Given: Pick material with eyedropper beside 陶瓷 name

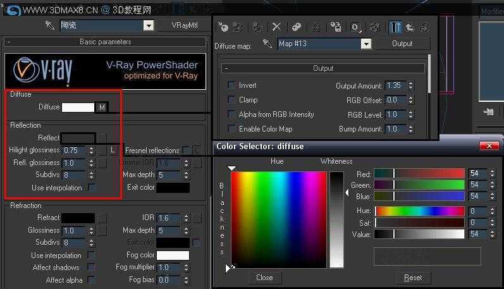Looking at the screenshot, I should 50,25.
